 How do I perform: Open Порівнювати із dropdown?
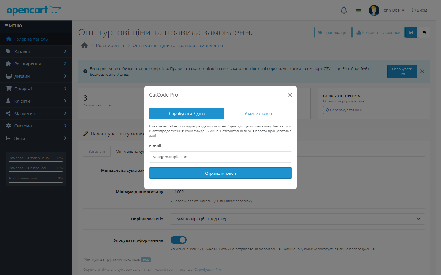(x=298, y=219)
